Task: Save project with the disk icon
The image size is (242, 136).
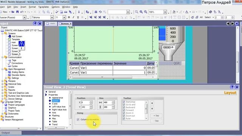Action: [17, 12]
